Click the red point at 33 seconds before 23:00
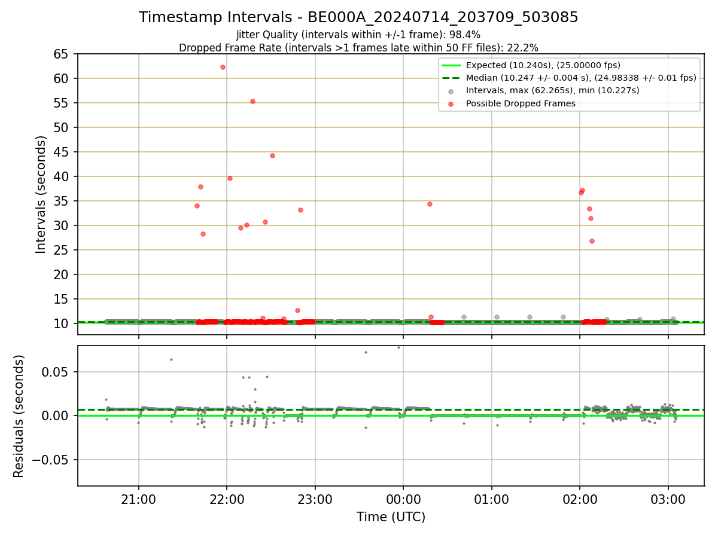 (x=300, y=210)
